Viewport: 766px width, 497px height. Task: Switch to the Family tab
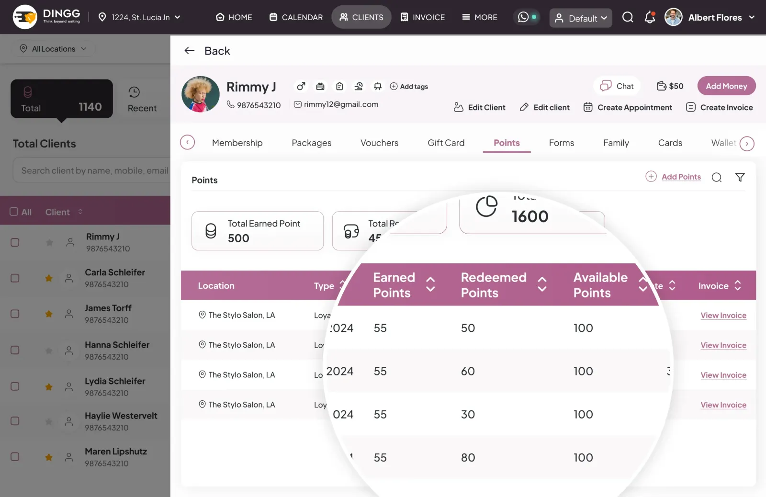tap(616, 143)
